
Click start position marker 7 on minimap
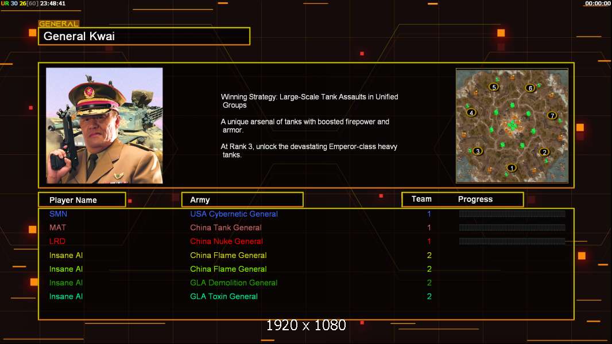[x=552, y=115]
